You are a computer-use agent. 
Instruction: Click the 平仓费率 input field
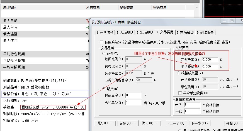pyautogui.click(x=210, y=67)
